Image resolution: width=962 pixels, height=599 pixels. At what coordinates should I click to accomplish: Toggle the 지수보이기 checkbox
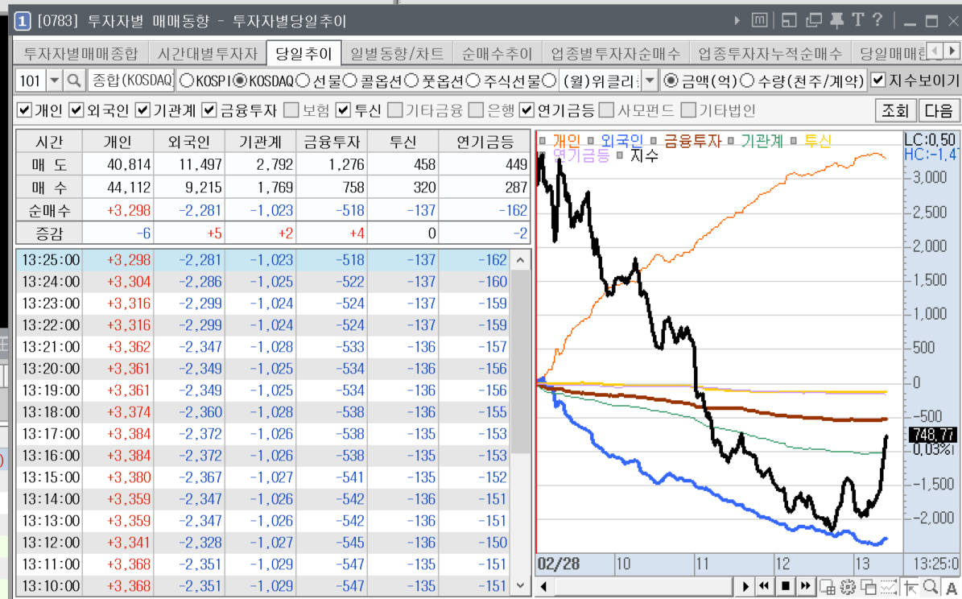pyautogui.click(x=878, y=81)
